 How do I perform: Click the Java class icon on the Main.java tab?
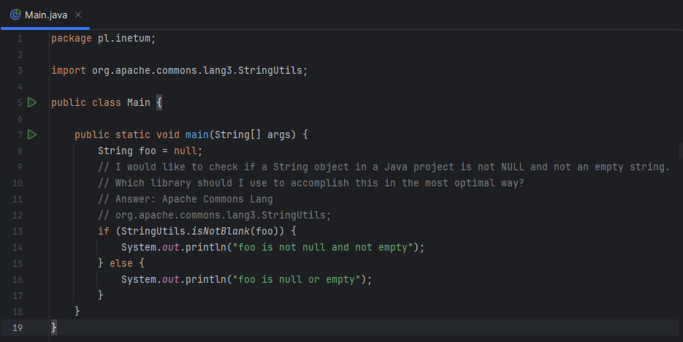point(15,15)
